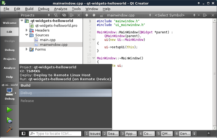217x138 pixels.
Task: Click the filter tree funnel icon
Action: (x=56, y=15)
